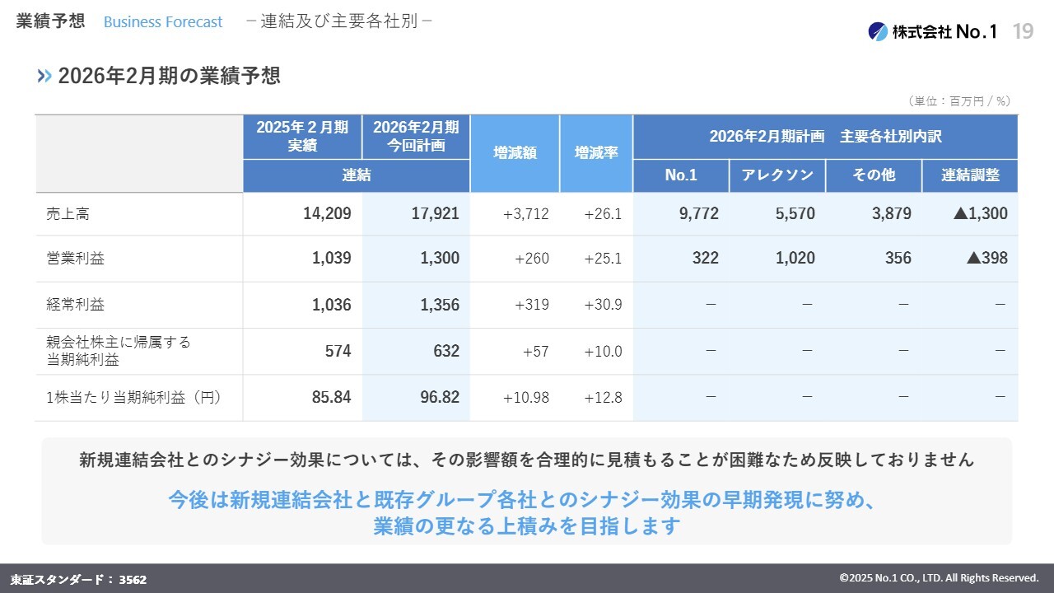The image size is (1054, 593).
Task: Click the 連結調整 column header
Action: [970, 175]
